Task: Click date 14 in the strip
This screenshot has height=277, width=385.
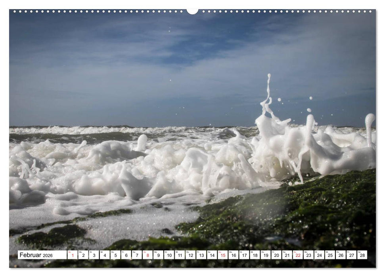Action: click(212, 256)
